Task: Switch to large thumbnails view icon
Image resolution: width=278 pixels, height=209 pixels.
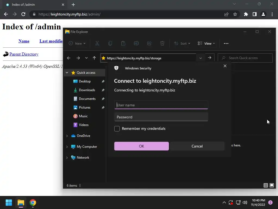Action: pos(271,185)
